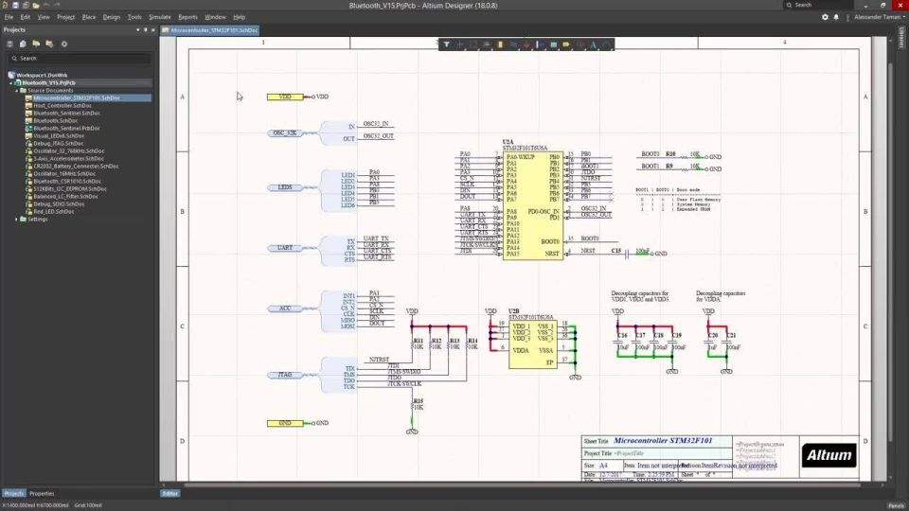
Task: Click the Save icon in the Projects panel toolbar
Action: pyautogui.click(x=9, y=44)
